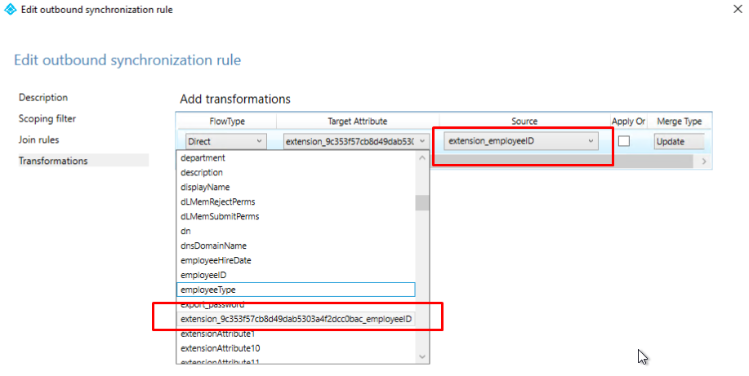Viewport: 749px width, 376px height.
Task: Click the Azure AD Connect title bar icon
Action: (11, 10)
